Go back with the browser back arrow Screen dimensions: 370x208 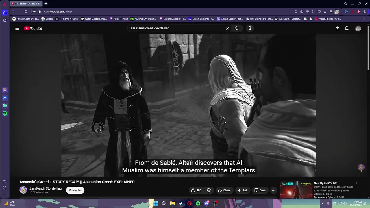click(13, 12)
